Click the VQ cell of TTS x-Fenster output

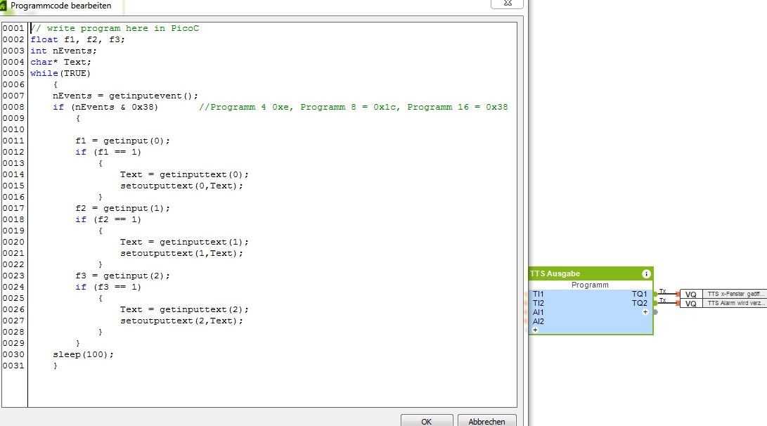690,295
